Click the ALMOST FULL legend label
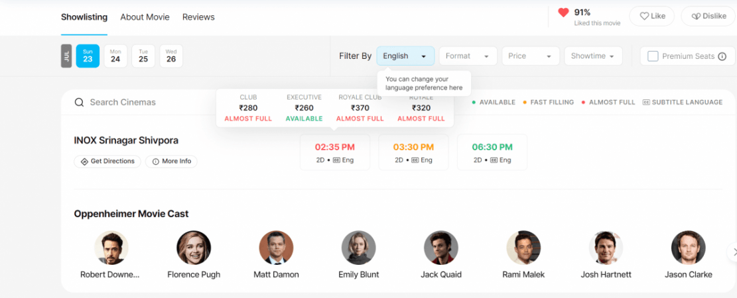 tap(612, 102)
